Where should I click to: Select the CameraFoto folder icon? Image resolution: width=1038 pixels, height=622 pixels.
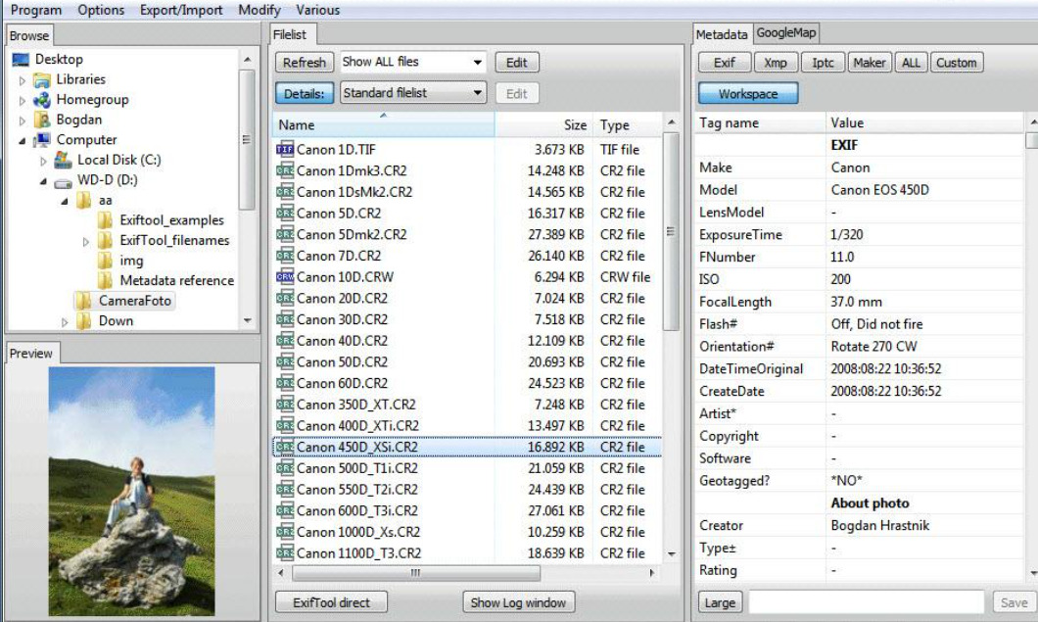83,301
